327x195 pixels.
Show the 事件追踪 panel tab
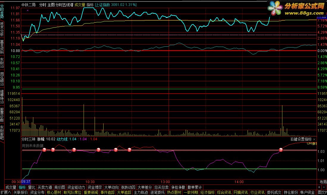point(108,193)
